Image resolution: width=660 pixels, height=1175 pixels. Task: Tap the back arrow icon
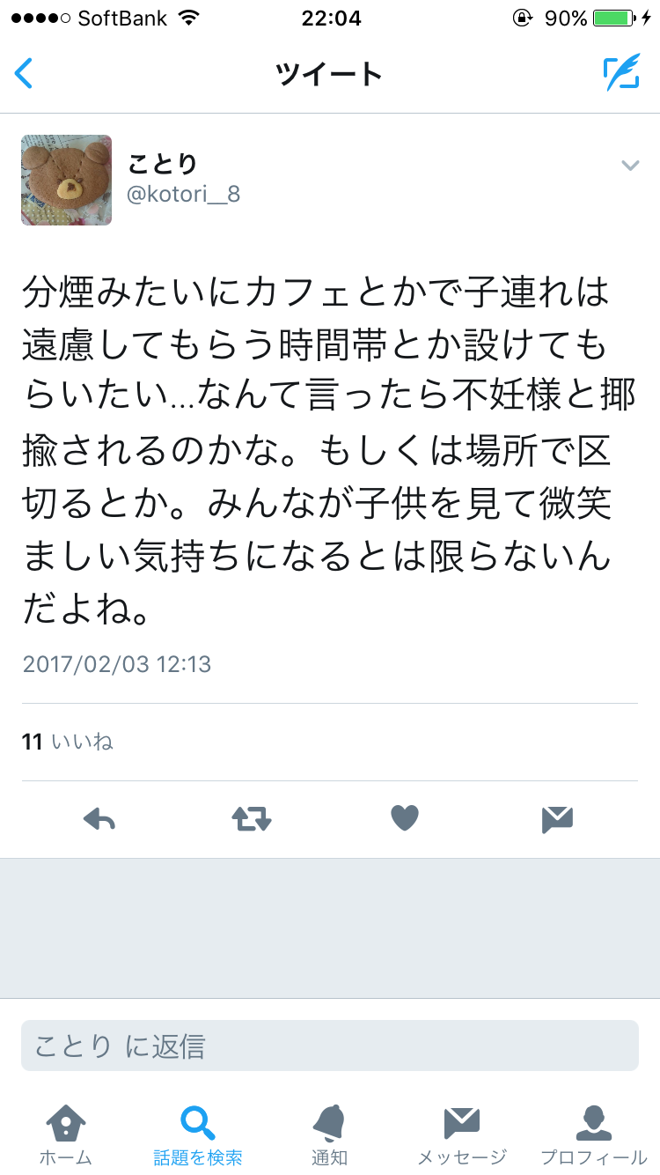pos(24,73)
